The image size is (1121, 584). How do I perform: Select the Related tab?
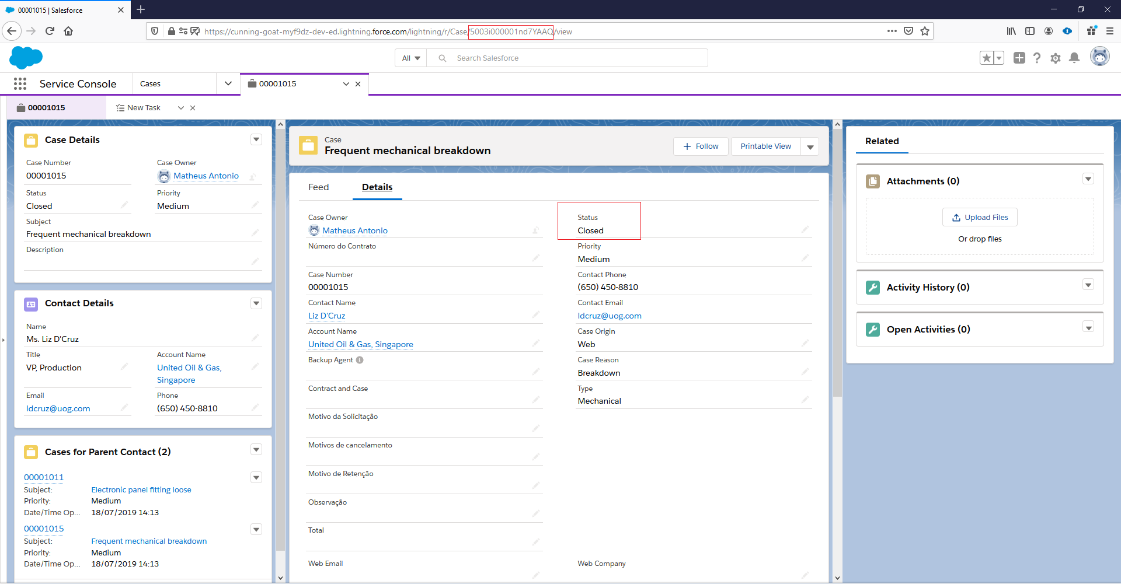coord(882,141)
